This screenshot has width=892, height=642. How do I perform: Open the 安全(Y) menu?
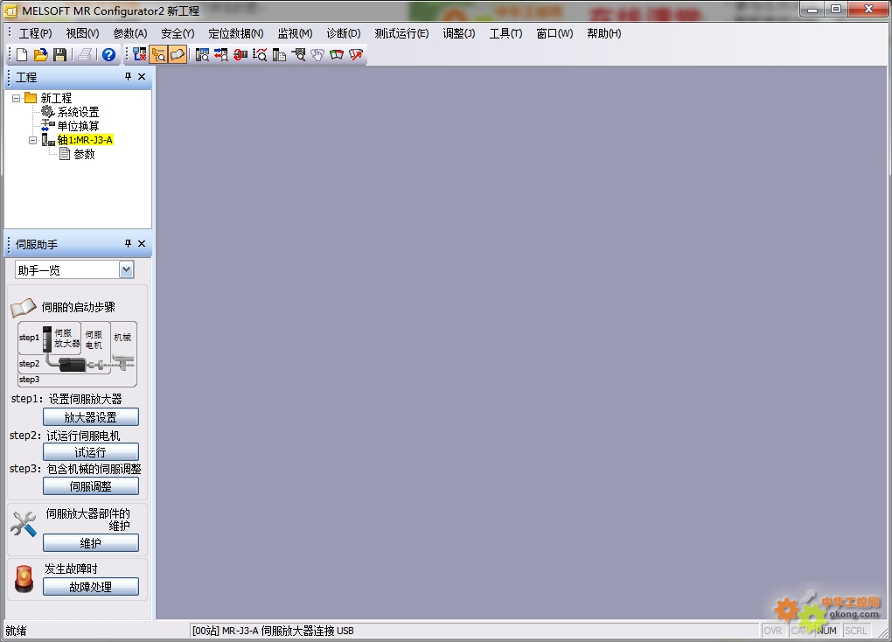pyautogui.click(x=178, y=33)
